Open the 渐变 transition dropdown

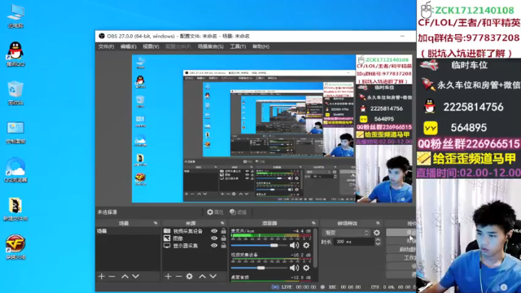pyautogui.click(x=345, y=233)
